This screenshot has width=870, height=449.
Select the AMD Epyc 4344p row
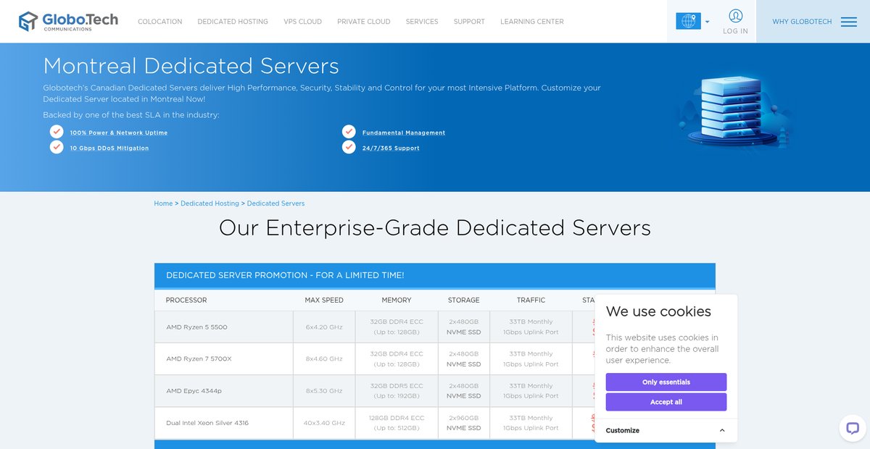click(435, 391)
